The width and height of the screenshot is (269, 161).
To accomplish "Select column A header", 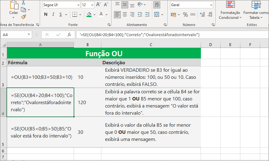I will (40, 45).
